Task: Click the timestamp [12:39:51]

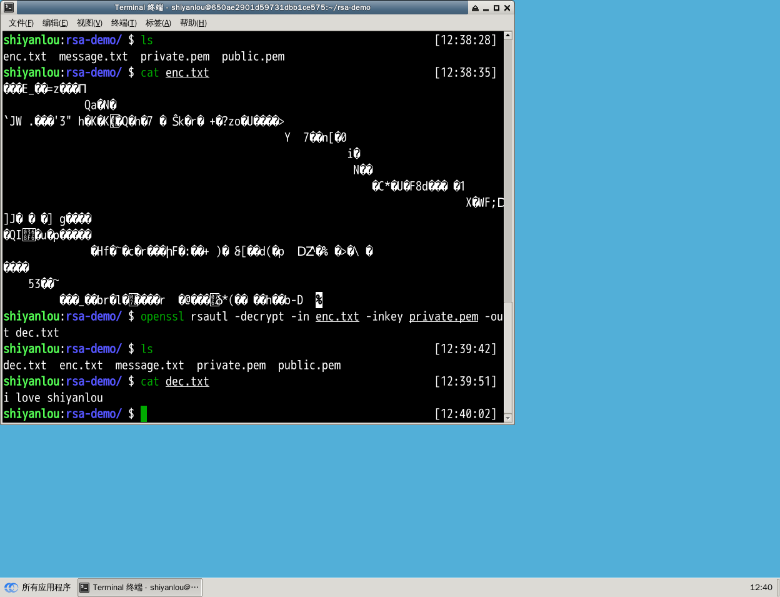Action: tap(466, 381)
